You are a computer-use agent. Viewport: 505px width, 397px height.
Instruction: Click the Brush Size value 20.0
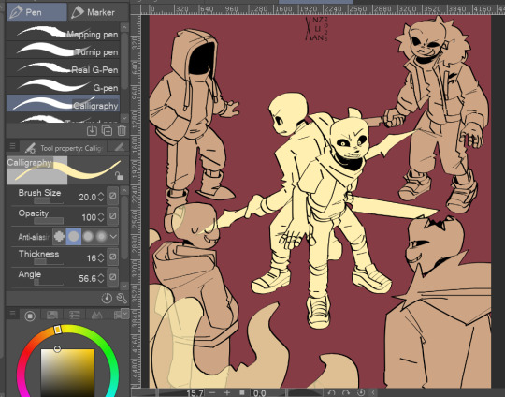(x=87, y=197)
